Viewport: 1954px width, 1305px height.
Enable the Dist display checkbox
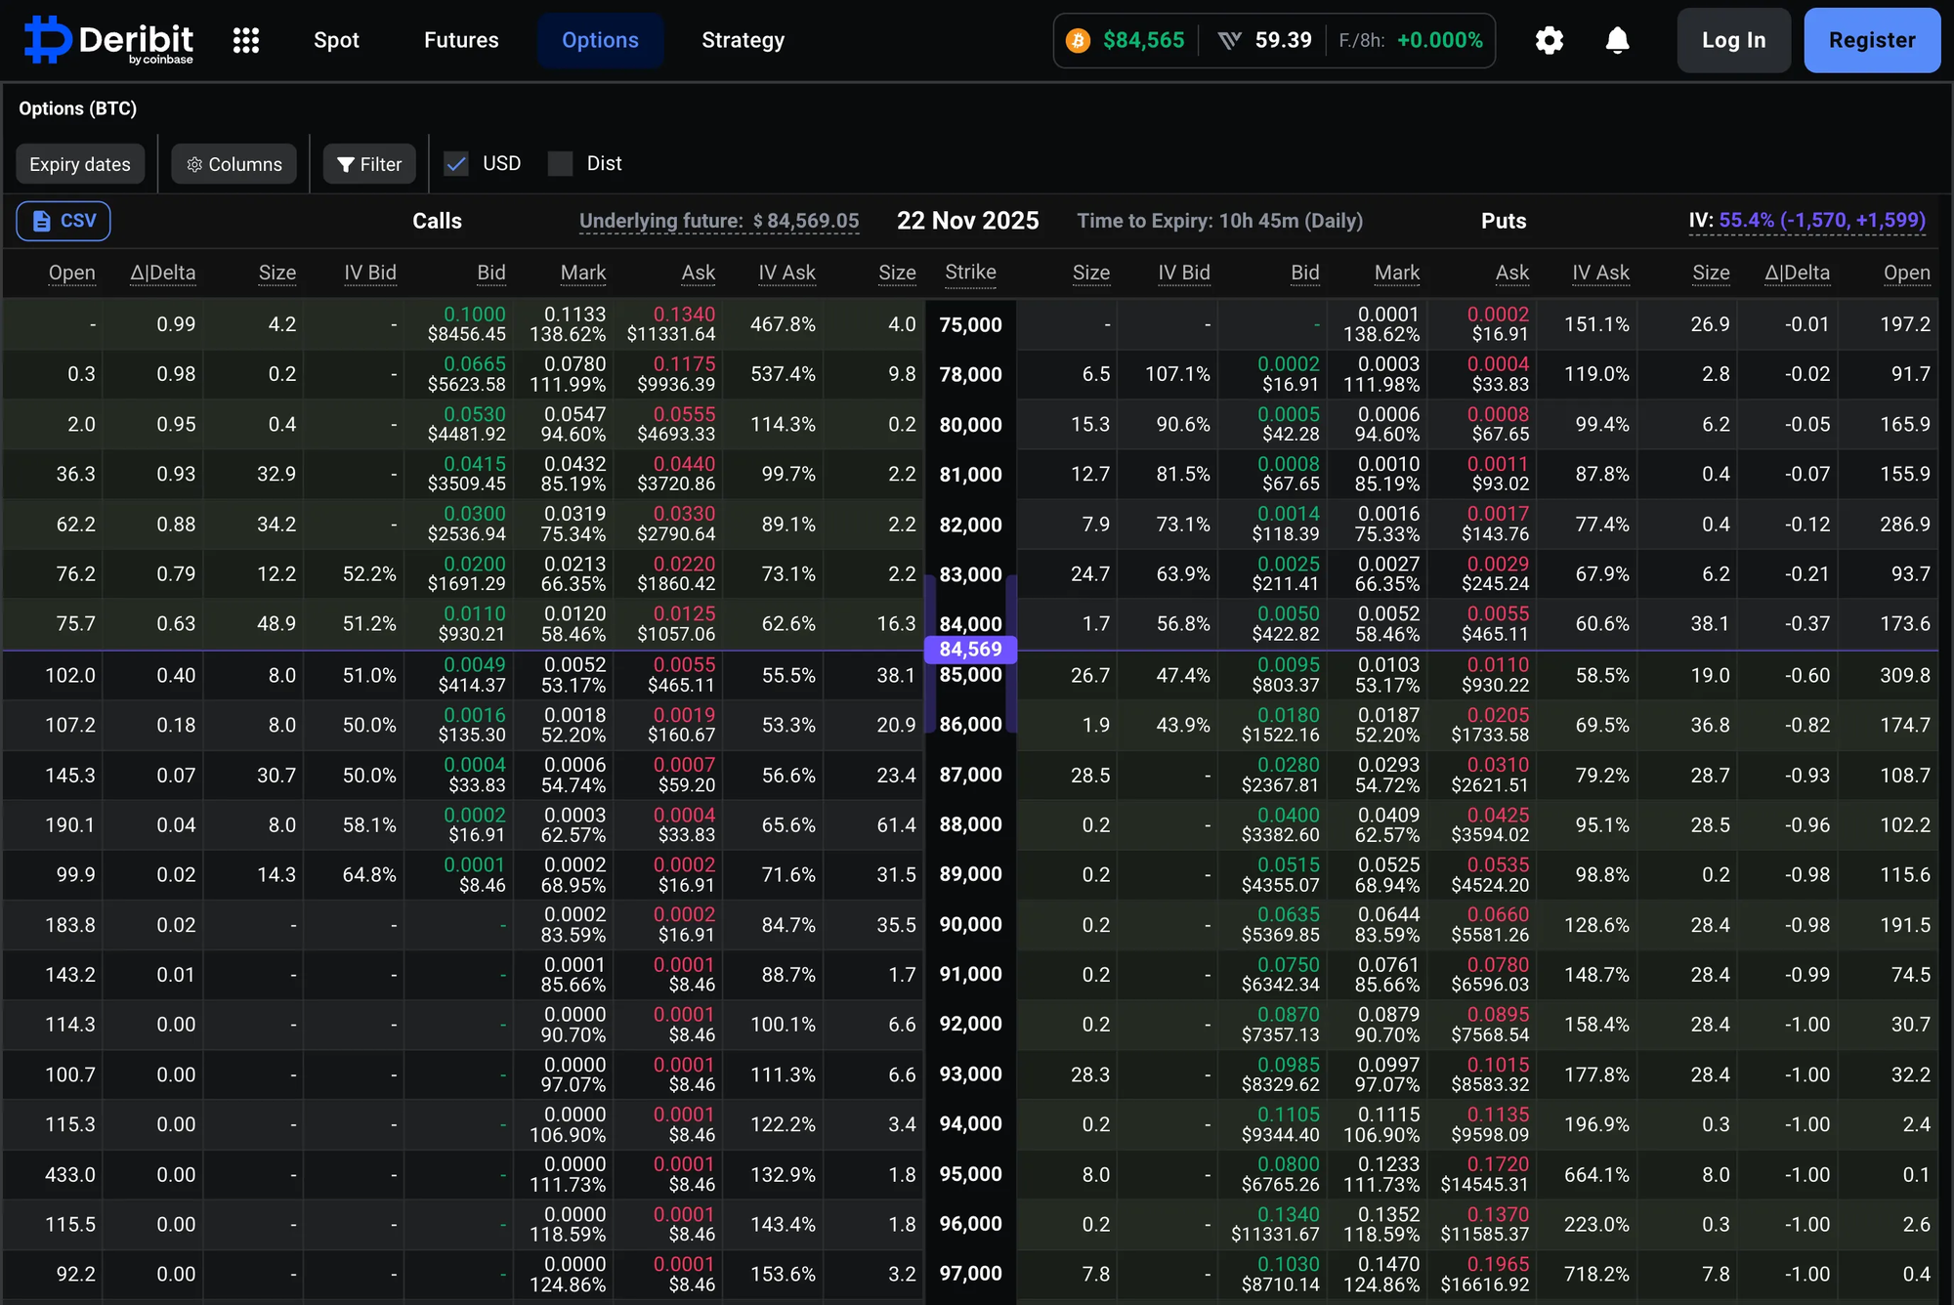560,163
